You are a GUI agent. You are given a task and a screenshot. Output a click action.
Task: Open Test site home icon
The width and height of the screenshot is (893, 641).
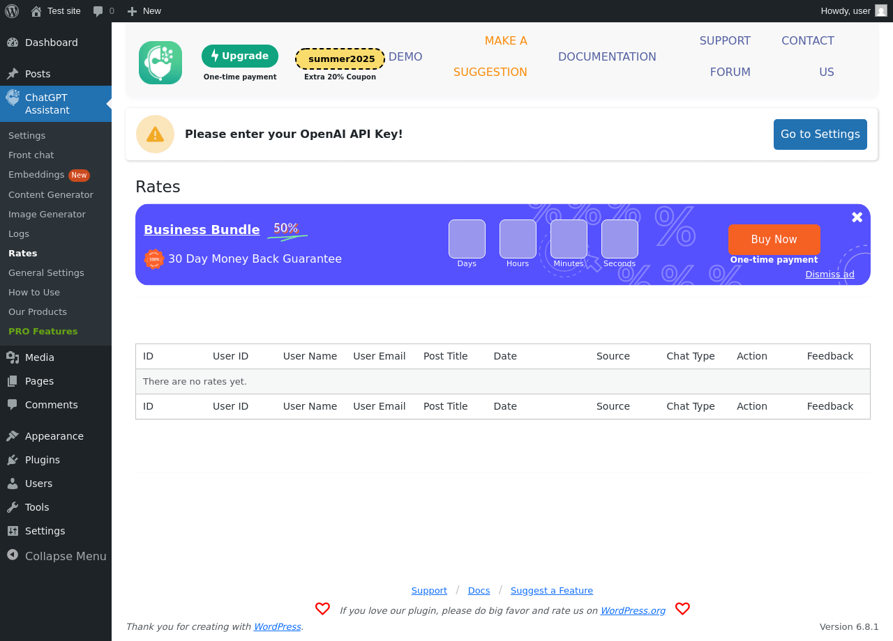(x=36, y=11)
